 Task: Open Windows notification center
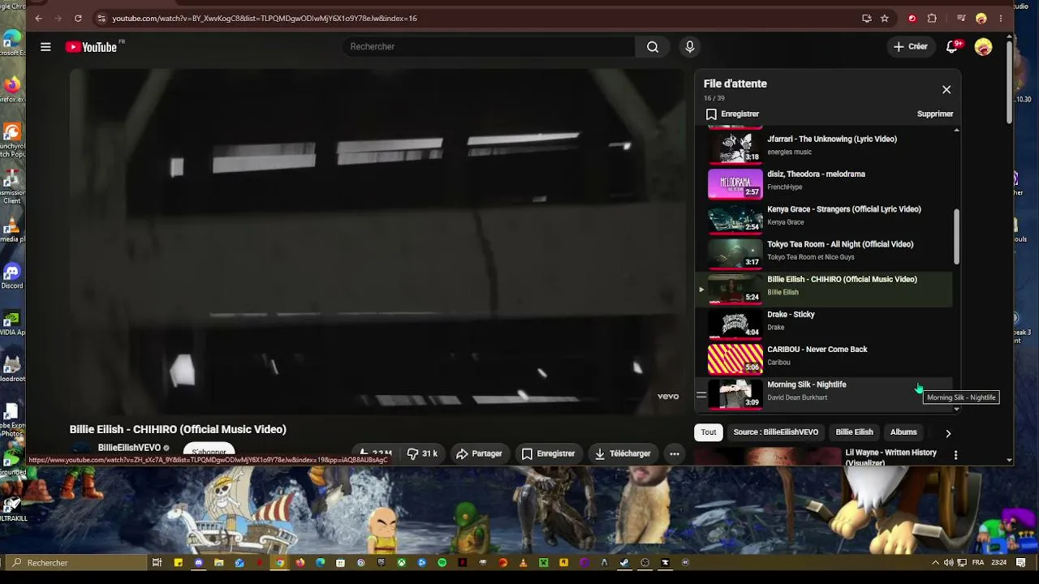click(x=1021, y=562)
